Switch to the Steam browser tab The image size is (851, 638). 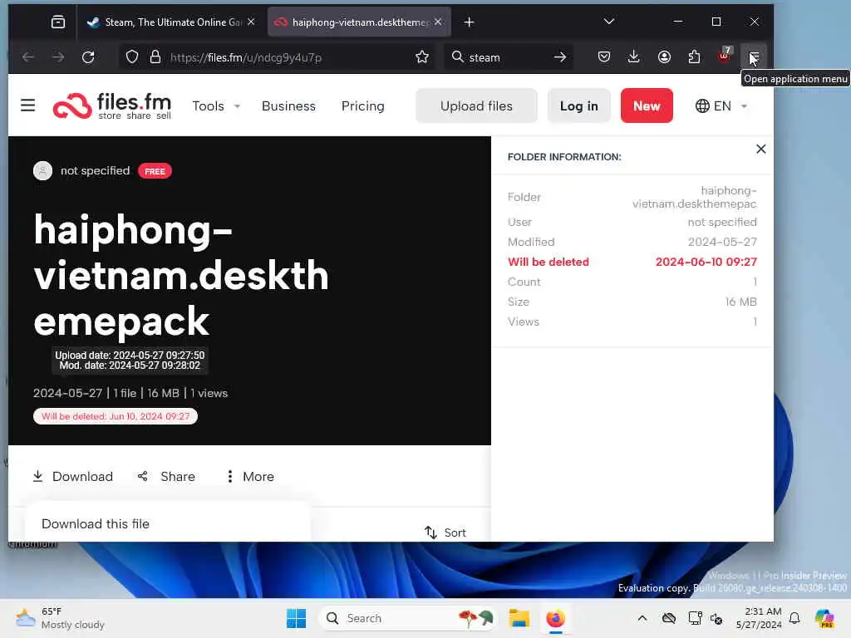pos(171,22)
